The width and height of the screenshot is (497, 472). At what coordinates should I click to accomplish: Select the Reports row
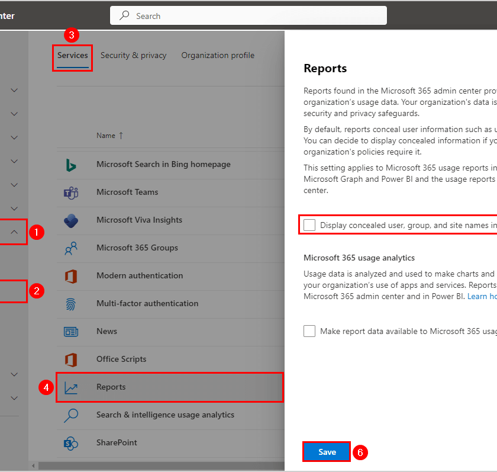coord(170,388)
